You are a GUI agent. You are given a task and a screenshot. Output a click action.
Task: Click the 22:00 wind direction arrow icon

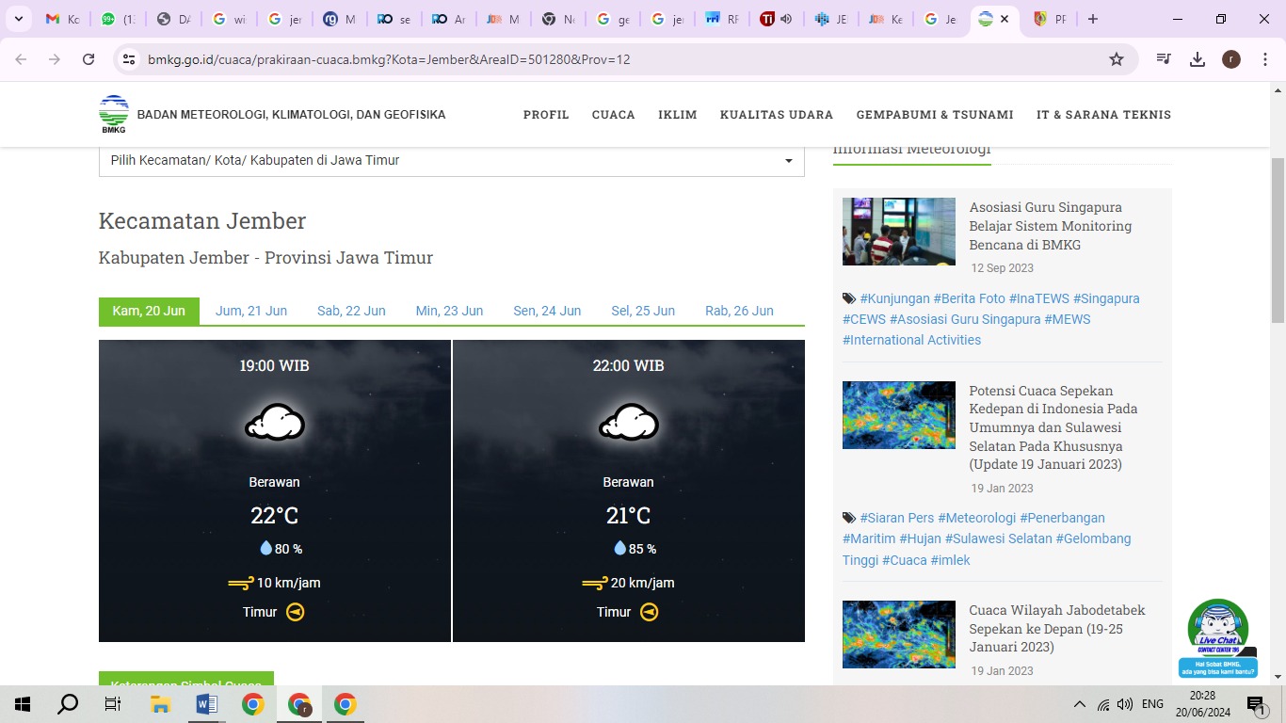coord(650,612)
